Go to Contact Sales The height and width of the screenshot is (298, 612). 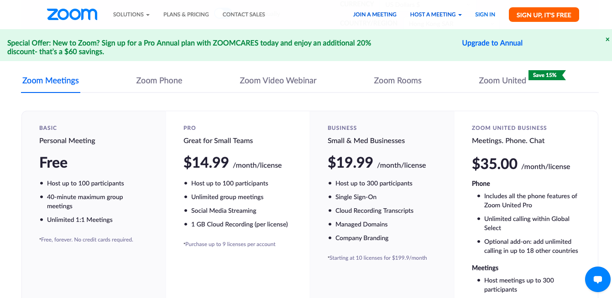(x=244, y=15)
